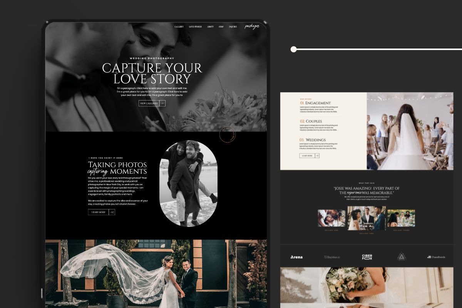Click the arrow icon beside Learn More under Weddings
The image size is (462, 308).
317,156
